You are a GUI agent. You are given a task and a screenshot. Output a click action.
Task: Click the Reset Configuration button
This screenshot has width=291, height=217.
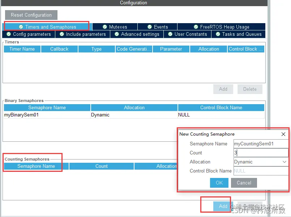click(x=31, y=15)
